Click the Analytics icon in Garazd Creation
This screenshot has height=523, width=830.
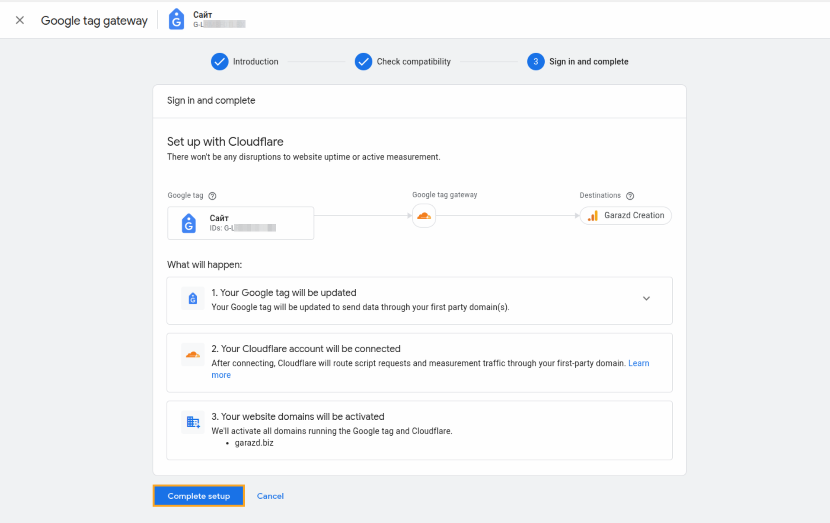(593, 216)
